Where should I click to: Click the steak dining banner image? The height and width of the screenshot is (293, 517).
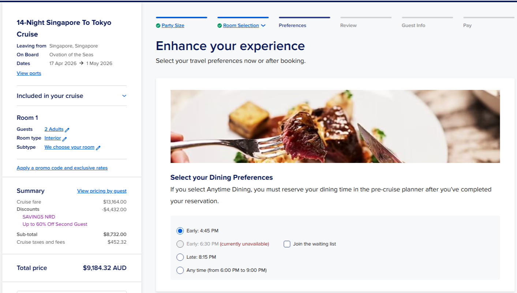tap(335, 126)
